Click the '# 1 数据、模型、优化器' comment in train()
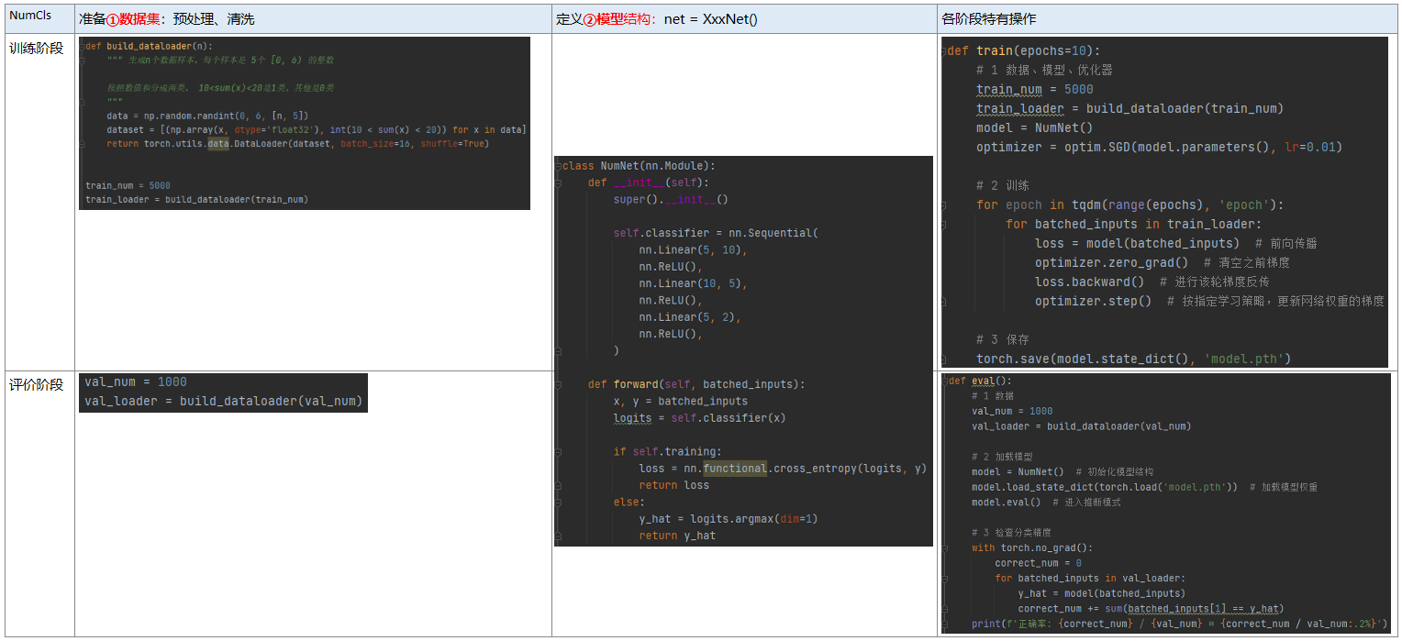 1044,70
